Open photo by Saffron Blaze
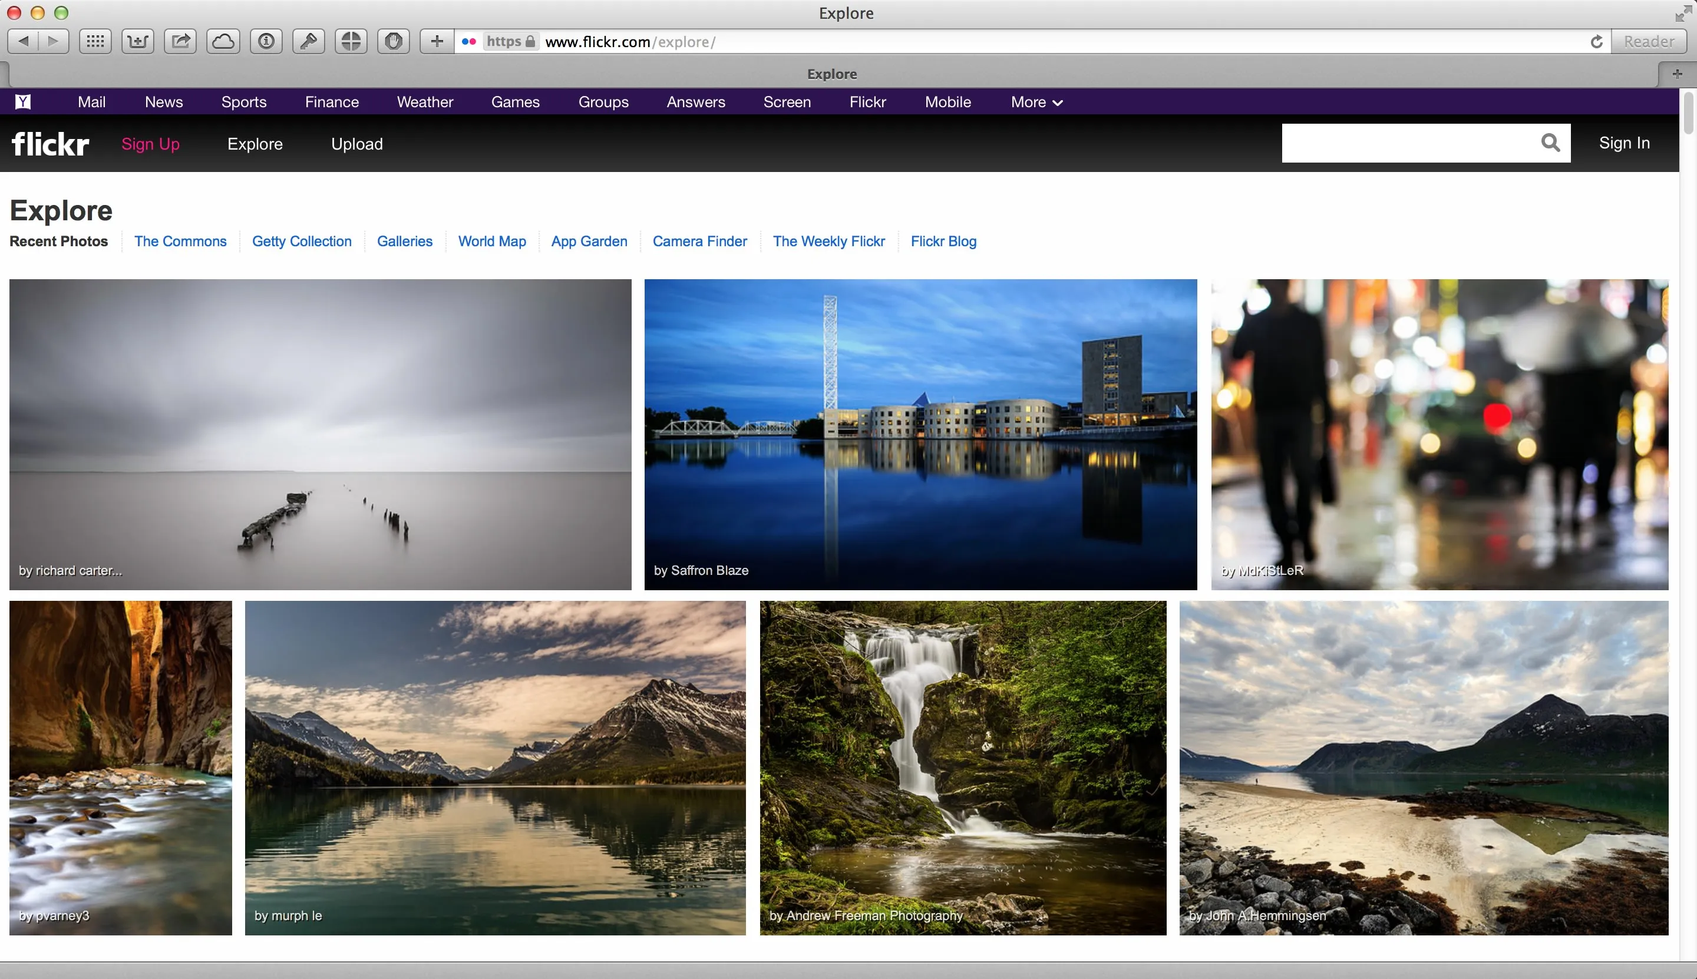Screen dimensions: 1697x979 [x=921, y=434]
